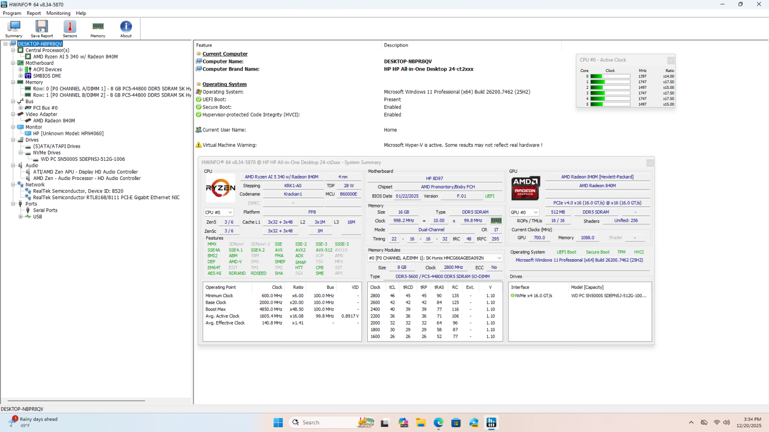
Task: Open the memory module selection dropdown
Action: point(435,258)
